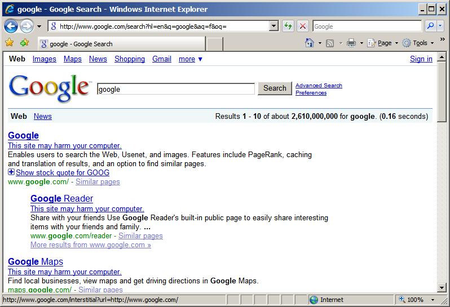This screenshot has width=450, height=307.
Task: Open the feeds dropdown arrow
Action: click(341, 43)
